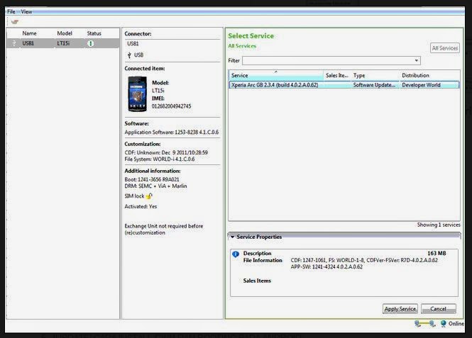Click the 'File System: WORLD-i 4.1.C.0.6' text
Image resolution: width=472 pixels, height=338 pixels.
point(160,159)
